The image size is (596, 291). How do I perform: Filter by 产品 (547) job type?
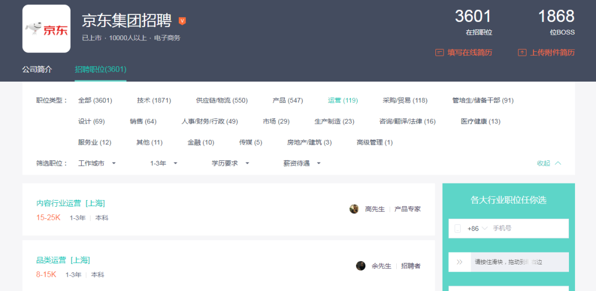[288, 100]
